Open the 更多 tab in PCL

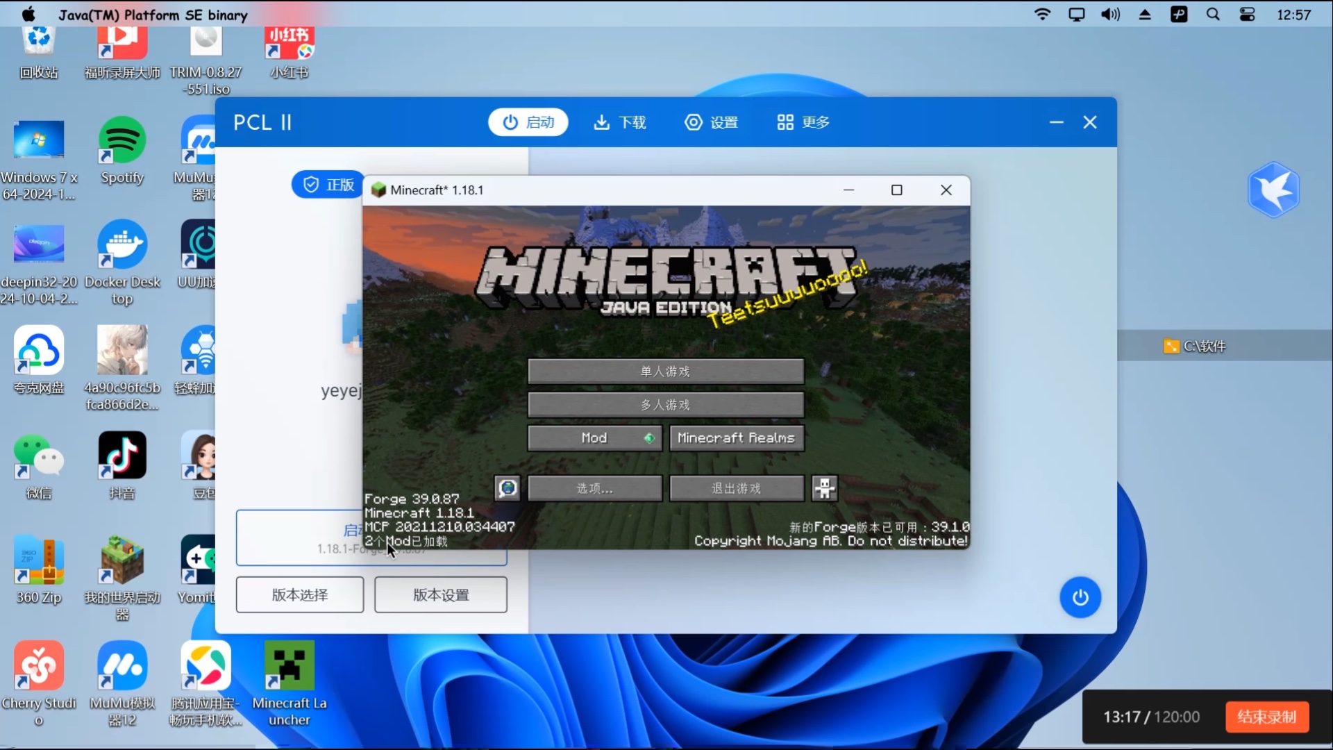pyautogui.click(x=803, y=122)
